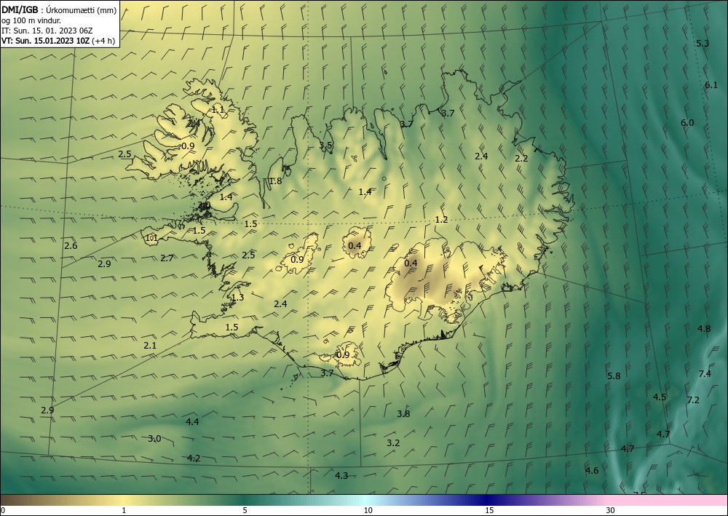Click the 'og 100 m vindur.' subtitle line
This screenshot has width=728, height=516.
[31, 20]
